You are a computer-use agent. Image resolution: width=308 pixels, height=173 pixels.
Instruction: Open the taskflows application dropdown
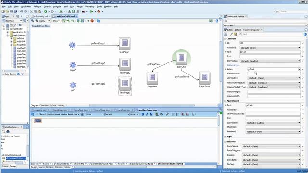[x=21, y=21]
